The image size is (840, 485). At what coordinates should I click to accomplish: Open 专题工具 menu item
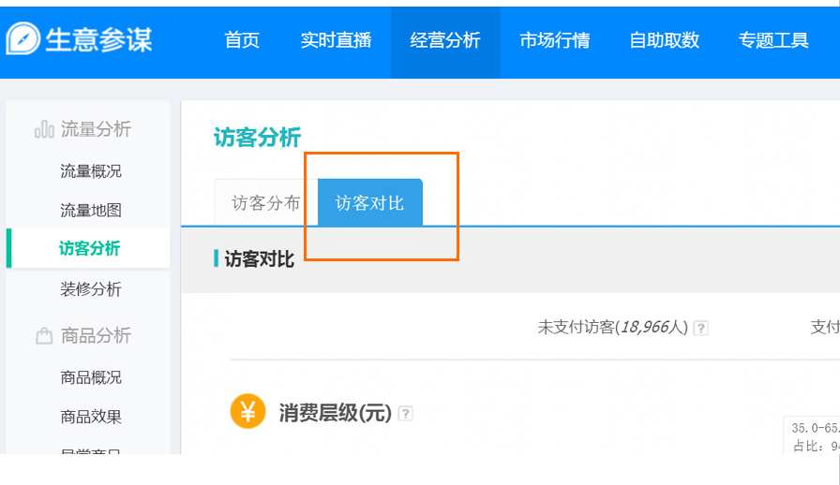click(773, 40)
